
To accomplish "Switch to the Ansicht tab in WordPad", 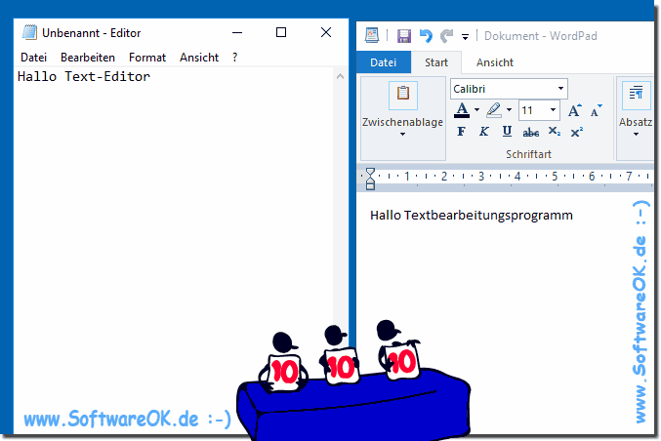I will point(494,62).
